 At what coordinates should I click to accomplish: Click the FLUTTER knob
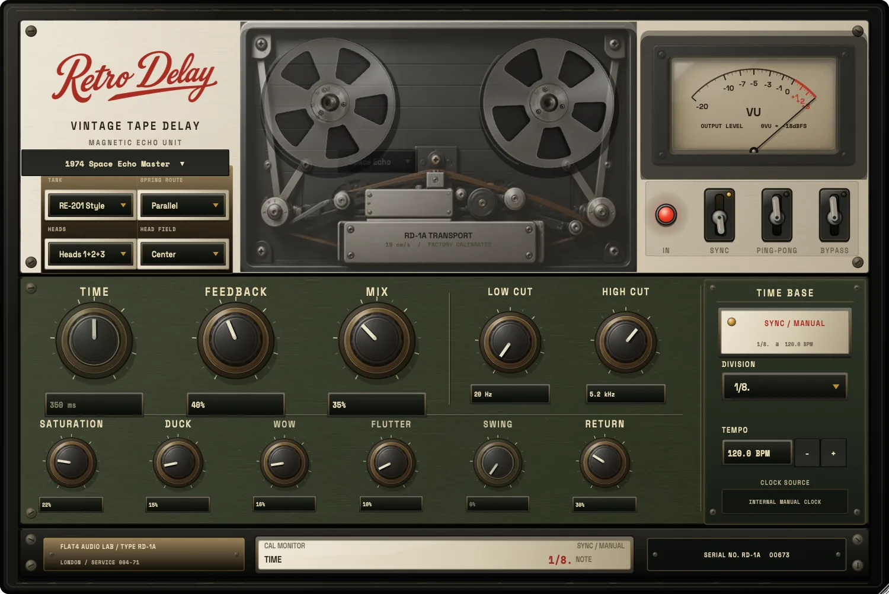391,462
